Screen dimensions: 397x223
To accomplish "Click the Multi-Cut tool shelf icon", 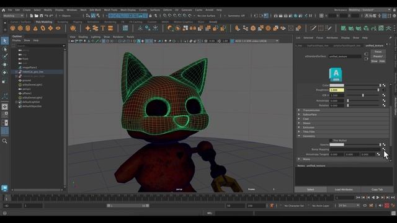I will [x=313, y=28].
